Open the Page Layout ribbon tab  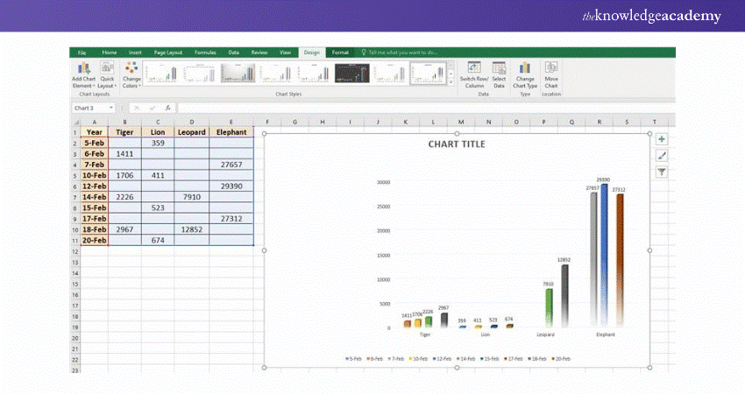167,53
